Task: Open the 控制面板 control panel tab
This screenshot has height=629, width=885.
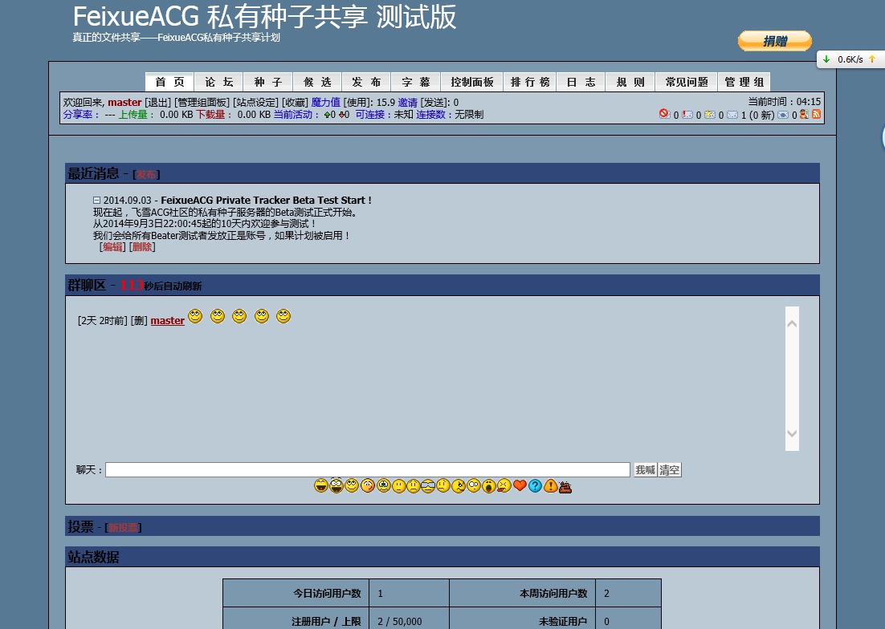Action: tap(472, 82)
